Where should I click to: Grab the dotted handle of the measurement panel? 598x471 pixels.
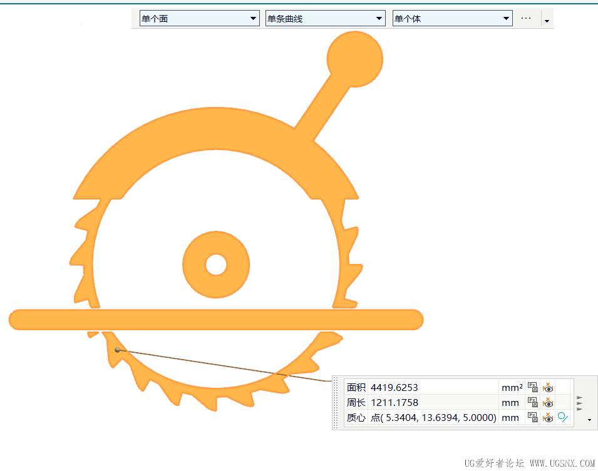click(x=336, y=403)
